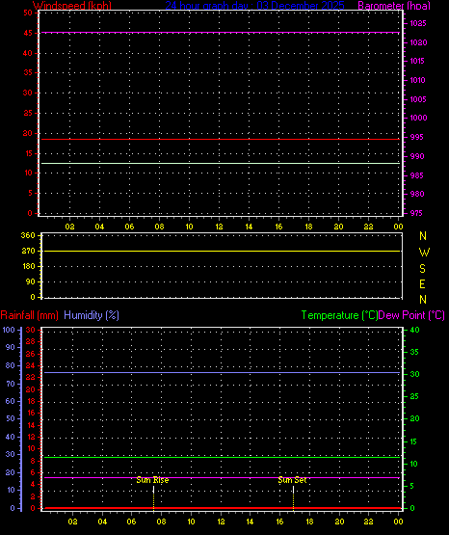
Task: Click the '18' hour label under the bottom chart
Action: [309, 522]
